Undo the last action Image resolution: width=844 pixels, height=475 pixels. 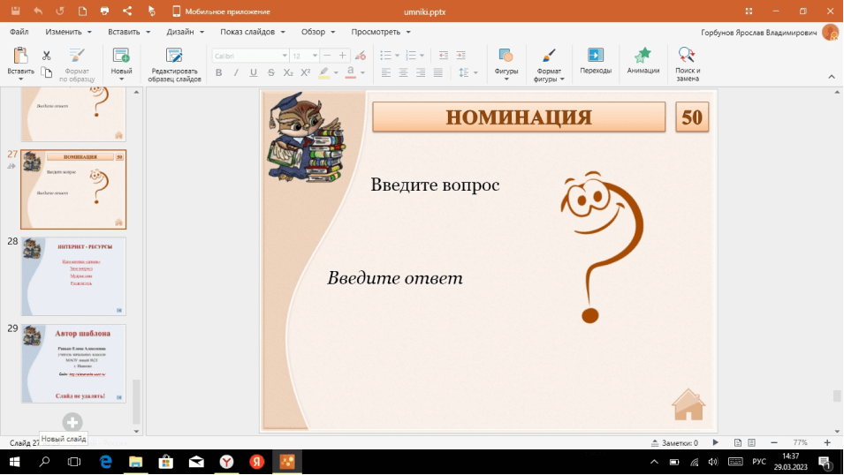[38, 11]
